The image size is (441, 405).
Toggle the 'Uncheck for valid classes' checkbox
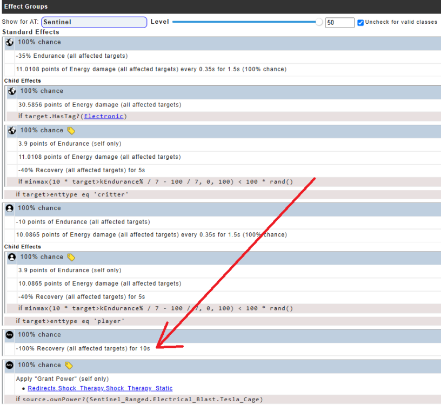tap(360, 23)
